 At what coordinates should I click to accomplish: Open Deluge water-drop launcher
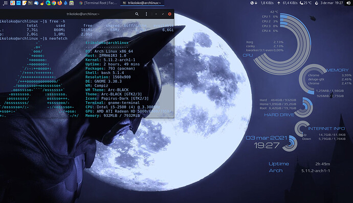65,3
